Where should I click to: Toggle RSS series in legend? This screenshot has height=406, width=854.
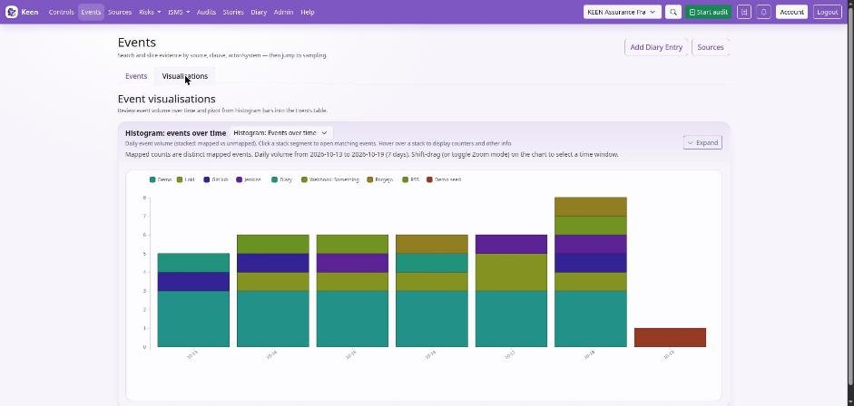pyautogui.click(x=410, y=179)
